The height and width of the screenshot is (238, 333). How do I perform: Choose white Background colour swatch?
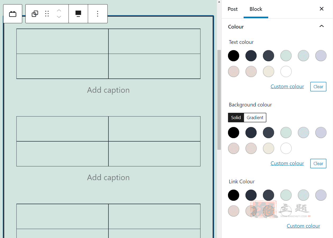286,148
